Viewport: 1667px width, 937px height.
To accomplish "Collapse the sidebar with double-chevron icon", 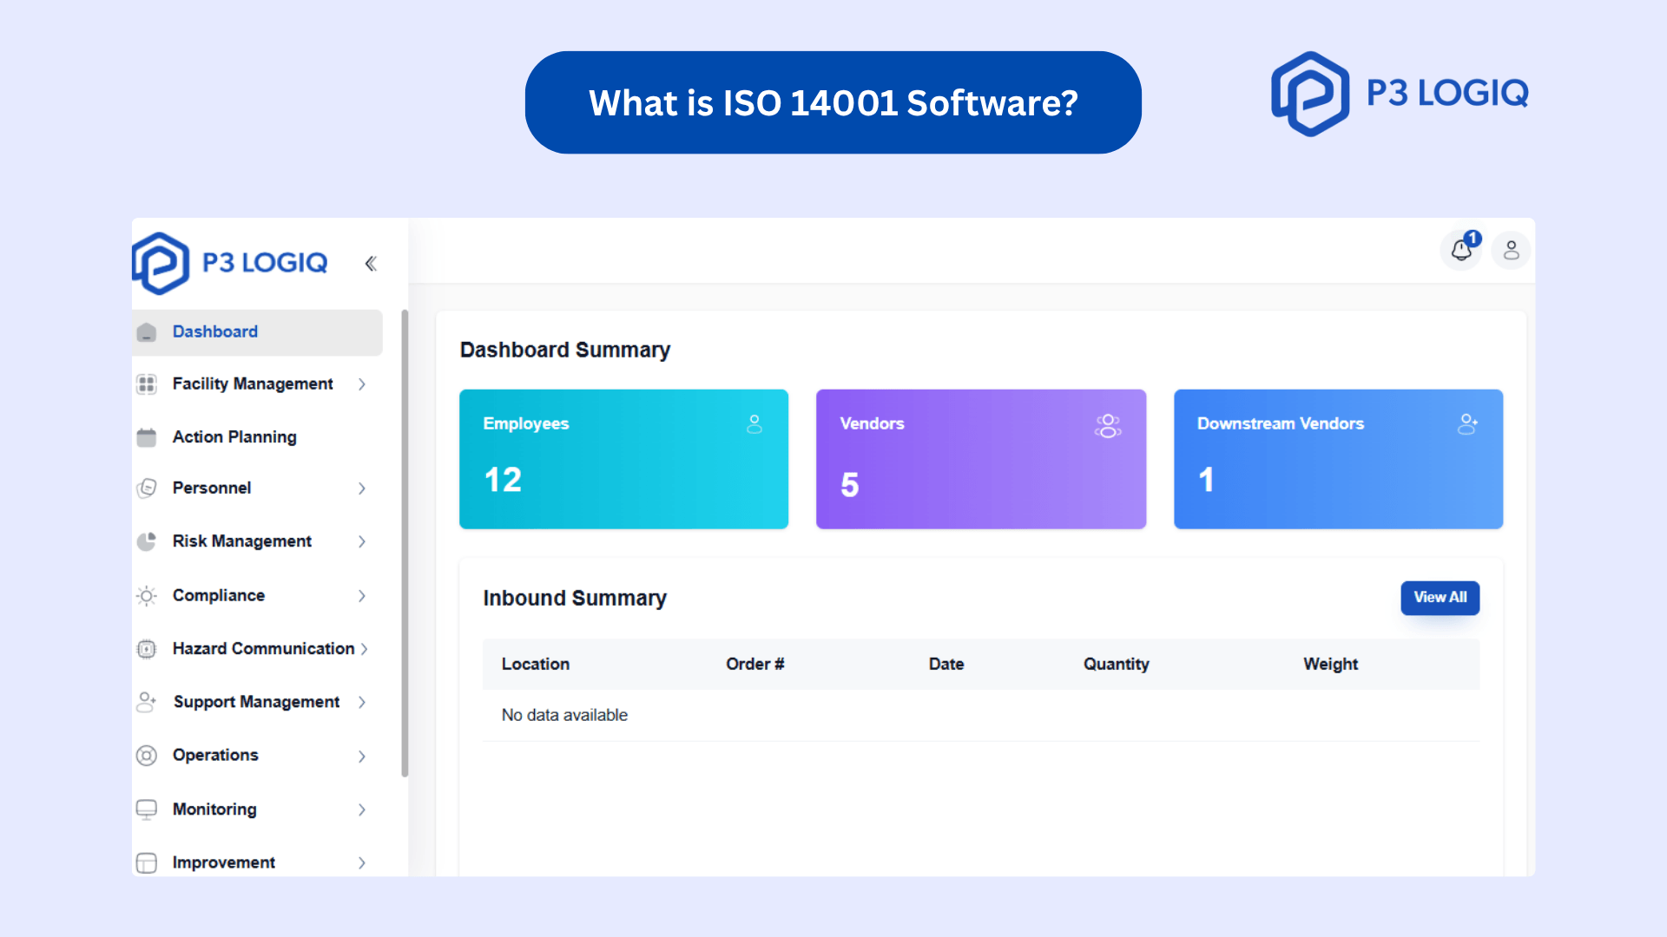I will coord(371,264).
